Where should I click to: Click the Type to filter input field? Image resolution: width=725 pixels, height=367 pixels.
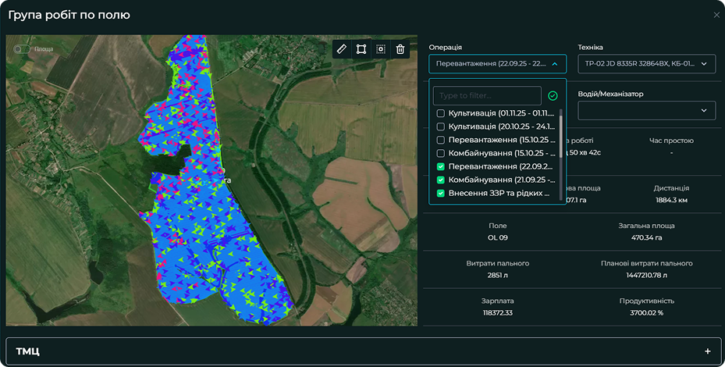coord(487,95)
